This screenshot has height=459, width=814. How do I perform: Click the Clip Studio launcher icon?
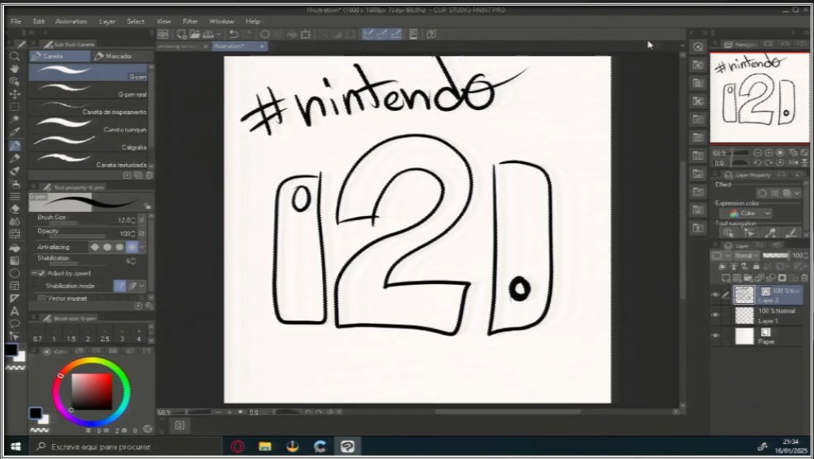pyautogui.click(x=163, y=34)
